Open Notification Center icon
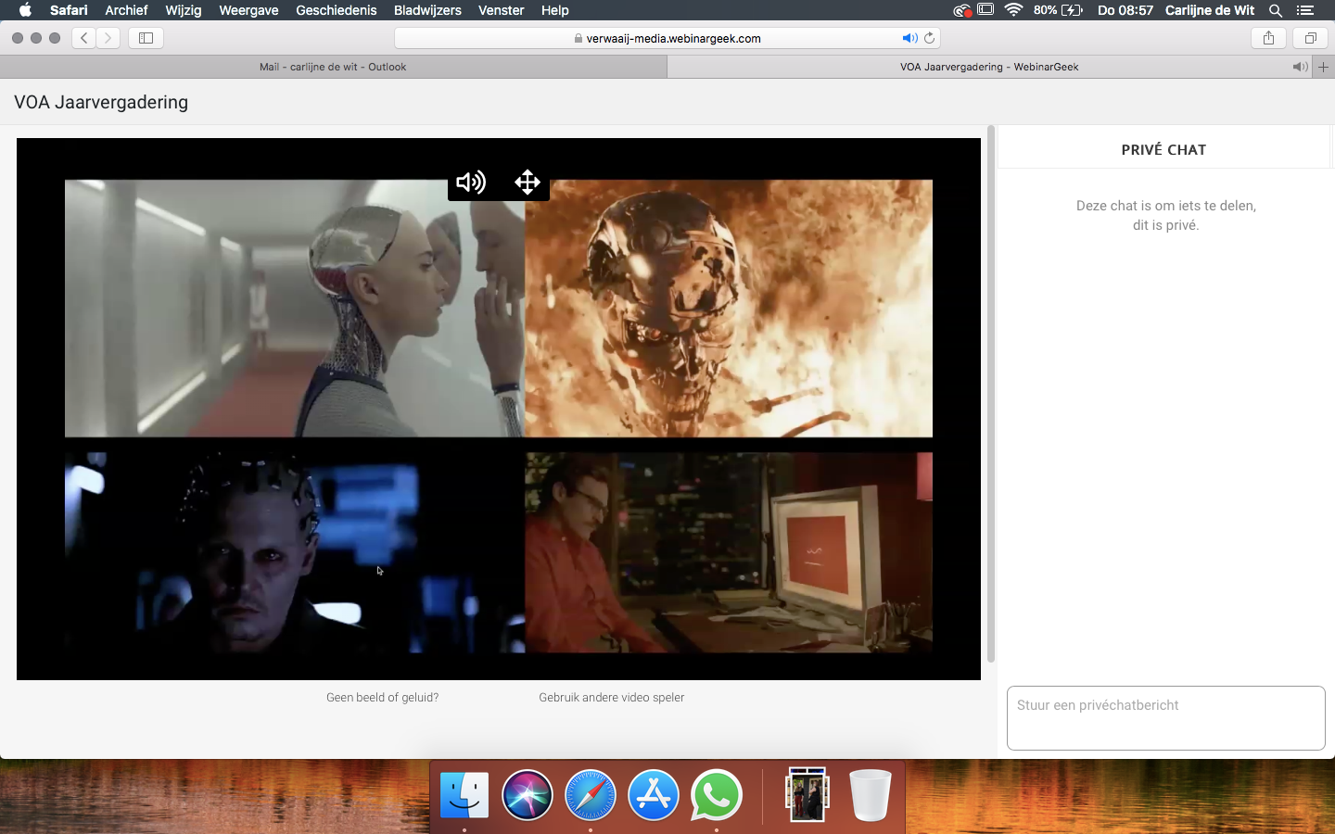 click(1305, 10)
